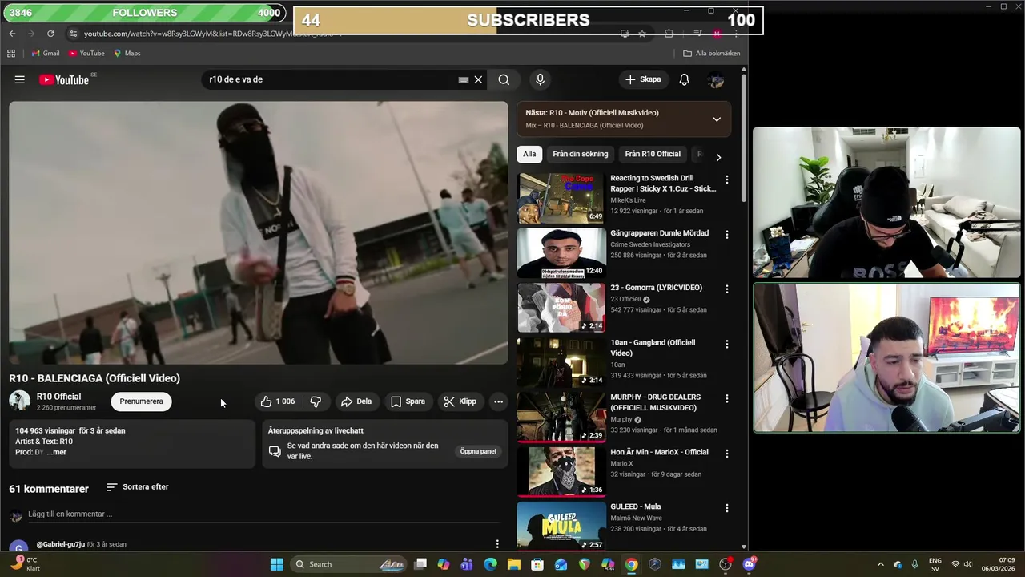The width and height of the screenshot is (1025, 577).
Task: Open weather widget showing 0°C Klart
Action: pos(26,564)
